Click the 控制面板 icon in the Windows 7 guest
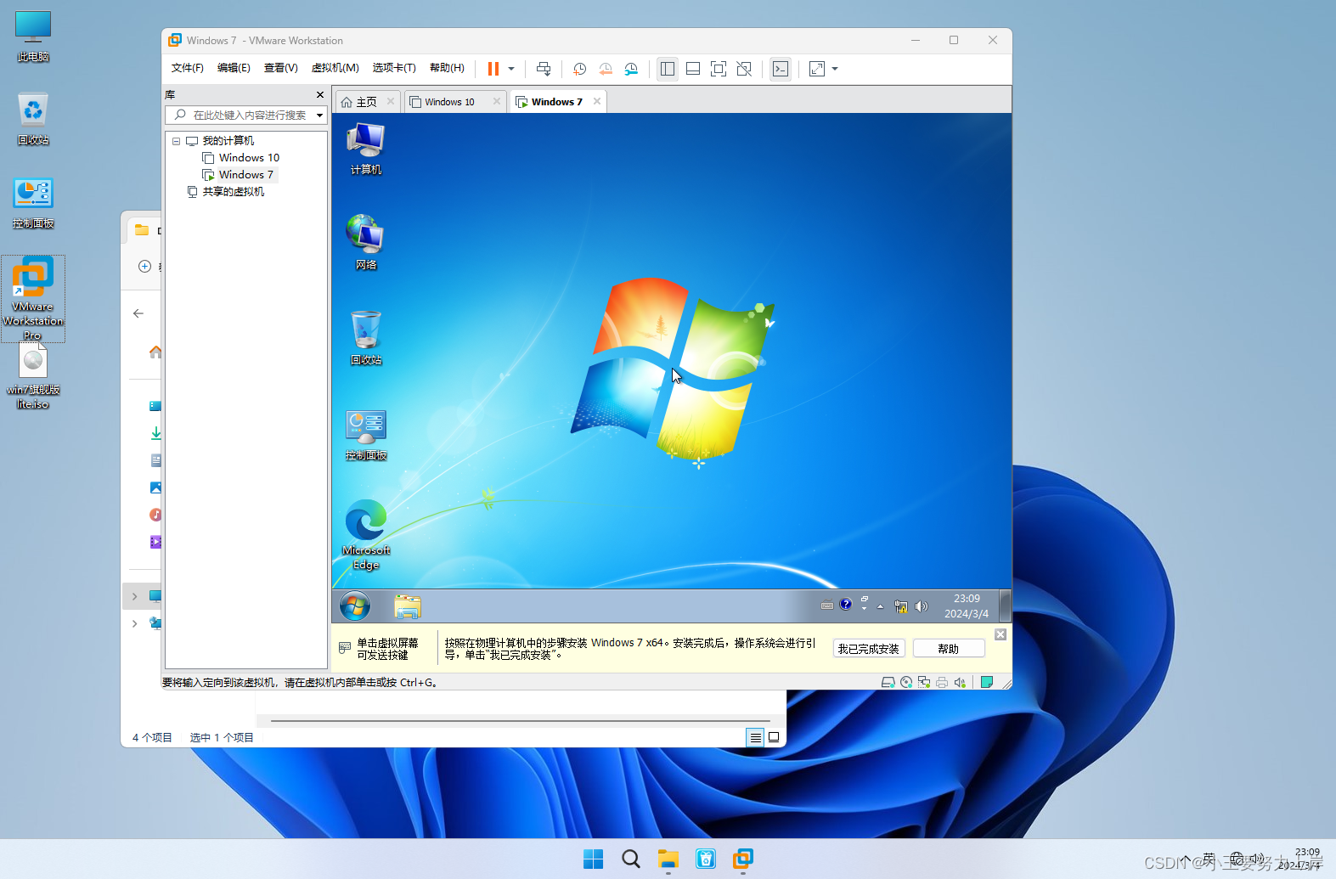This screenshot has width=1336, height=879. 366,434
